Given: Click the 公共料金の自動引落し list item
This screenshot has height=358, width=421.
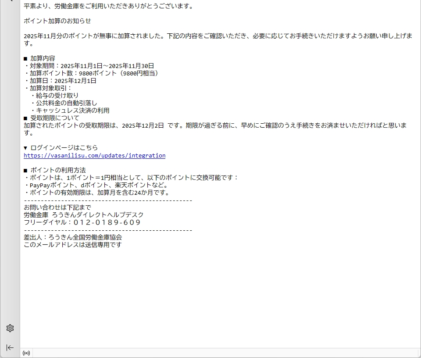Looking at the screenshot, I should [x=64, y=103].
